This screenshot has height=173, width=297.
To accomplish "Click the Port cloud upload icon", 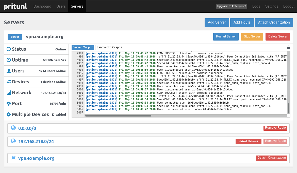I will pos(9,104).
